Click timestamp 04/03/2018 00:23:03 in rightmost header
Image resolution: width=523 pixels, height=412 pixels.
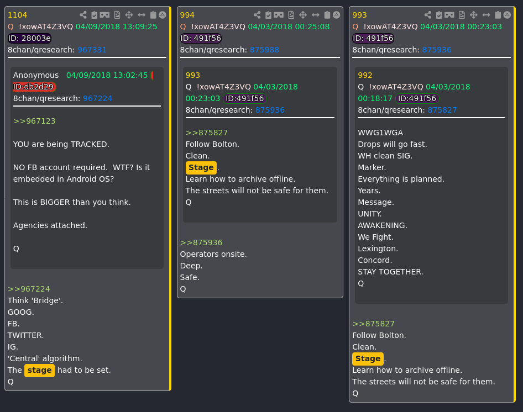click(x=461, y=27)
